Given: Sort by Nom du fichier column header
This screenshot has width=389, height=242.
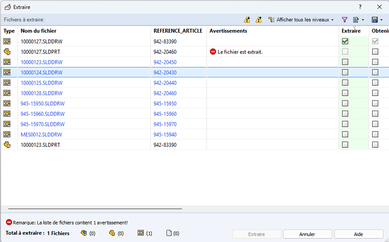Looking at the screenshot, I should pos(84,31).
